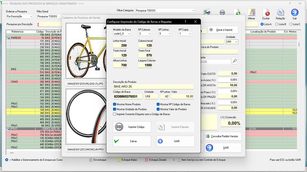
Task: Click the icon on Gerar e Imprimir button
Action: pos(211,30)
